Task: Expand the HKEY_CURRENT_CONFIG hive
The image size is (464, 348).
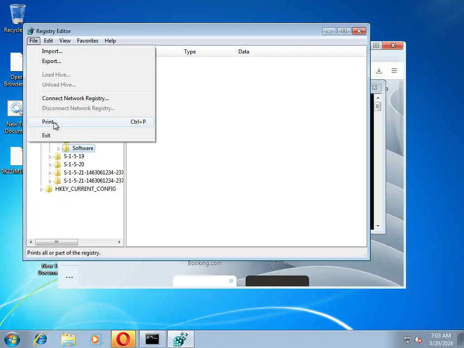Action: tap(41, 189)
